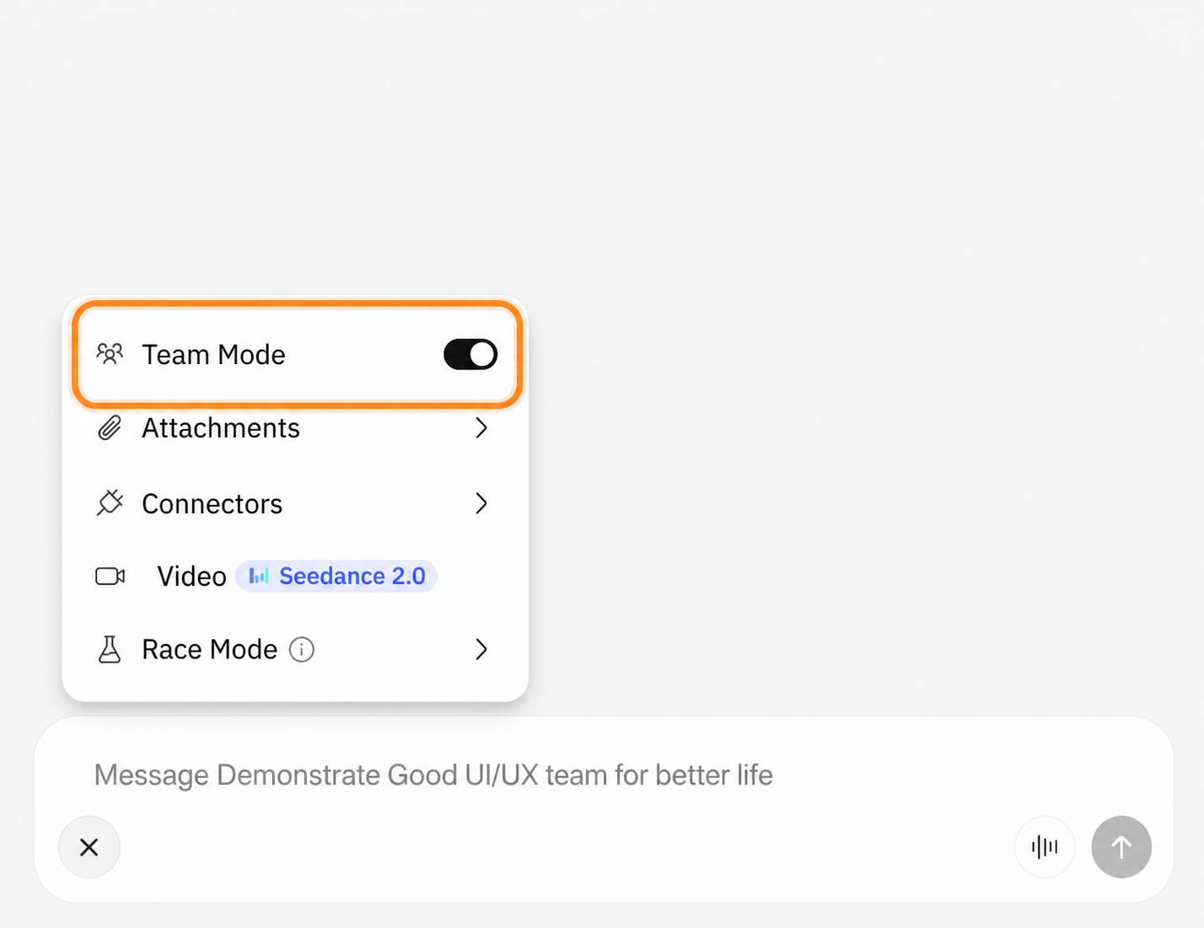
Task: Open the Attachments menu entry
Action: coord(295,428)
